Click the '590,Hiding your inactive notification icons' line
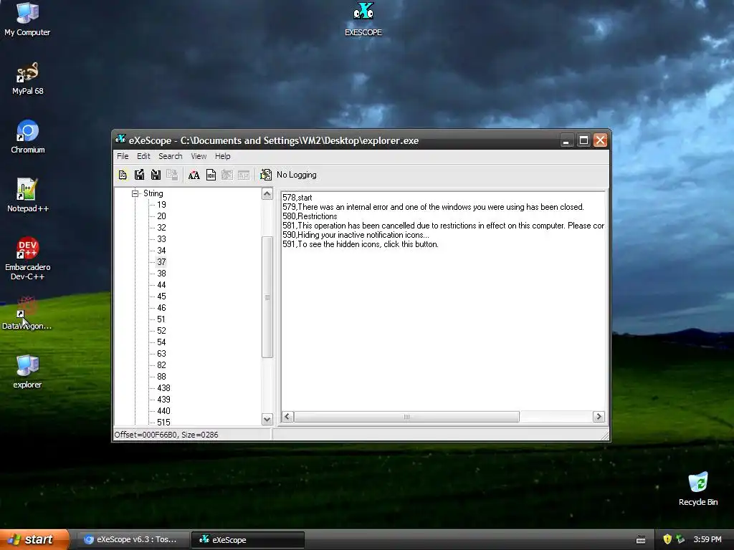The width and height of the screenshot is (734, 550). coord(356,235)
